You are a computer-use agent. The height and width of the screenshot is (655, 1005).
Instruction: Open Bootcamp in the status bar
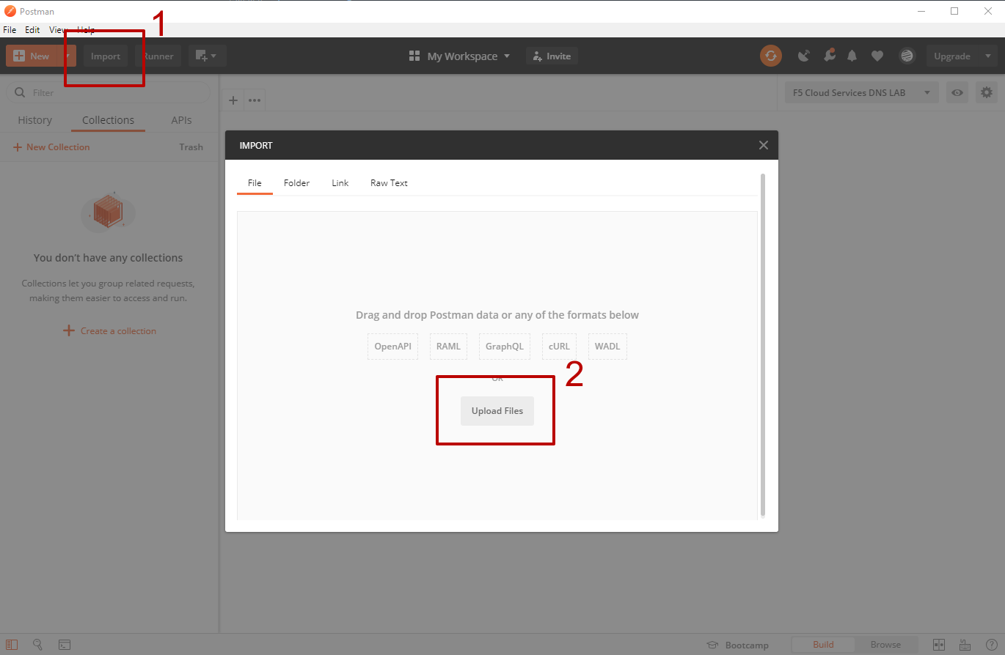(737, 645)
